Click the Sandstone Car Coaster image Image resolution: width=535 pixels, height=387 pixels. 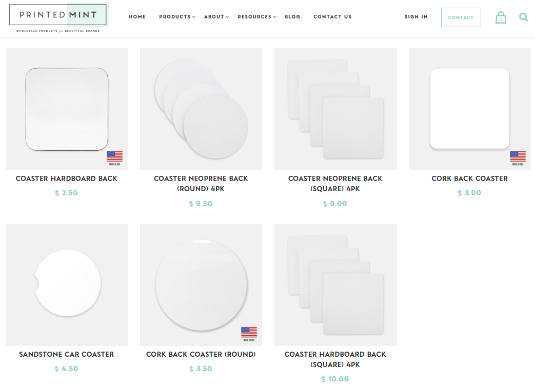coord(66,284)
